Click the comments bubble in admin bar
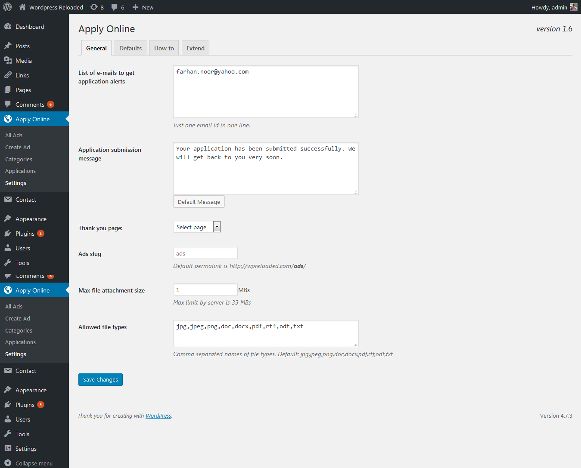This screenshot has height=468, width=581. (115, 7)
